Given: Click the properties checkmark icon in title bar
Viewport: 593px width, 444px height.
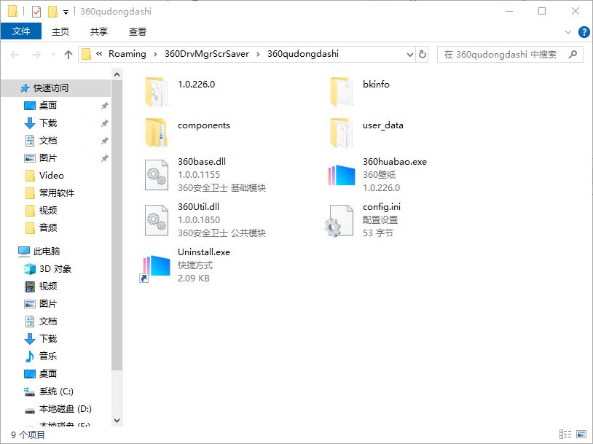Looking at the screenshot, I should click(36, 12).
